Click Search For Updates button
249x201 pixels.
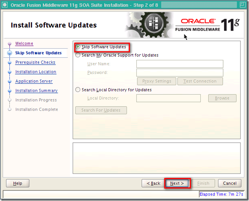(x=101, y=110)
